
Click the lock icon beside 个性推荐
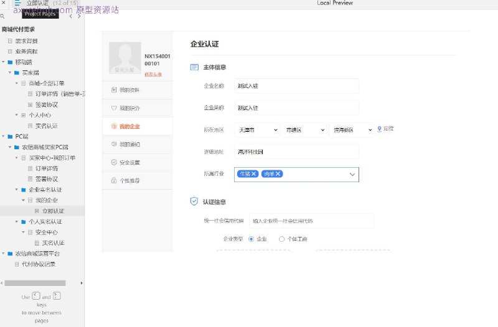[x=114, y=180]
